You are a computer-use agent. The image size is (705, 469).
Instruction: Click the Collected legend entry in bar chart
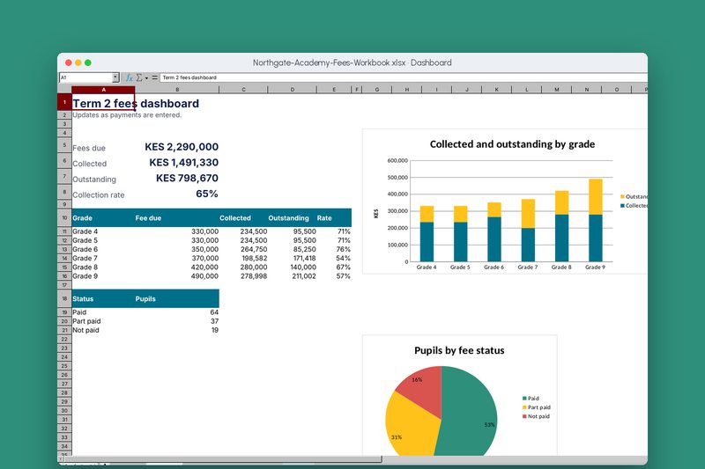634,206
